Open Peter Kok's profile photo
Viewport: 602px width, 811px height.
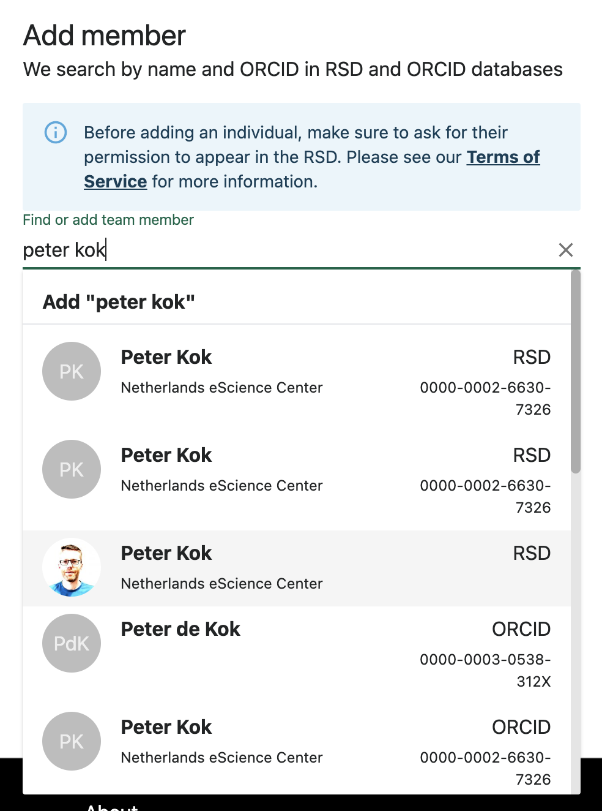tap(71, 567)
